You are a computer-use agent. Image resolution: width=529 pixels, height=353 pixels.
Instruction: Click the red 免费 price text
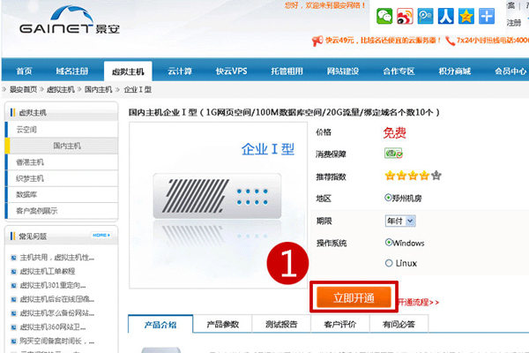pyautogui.click(x=394, y=132)
